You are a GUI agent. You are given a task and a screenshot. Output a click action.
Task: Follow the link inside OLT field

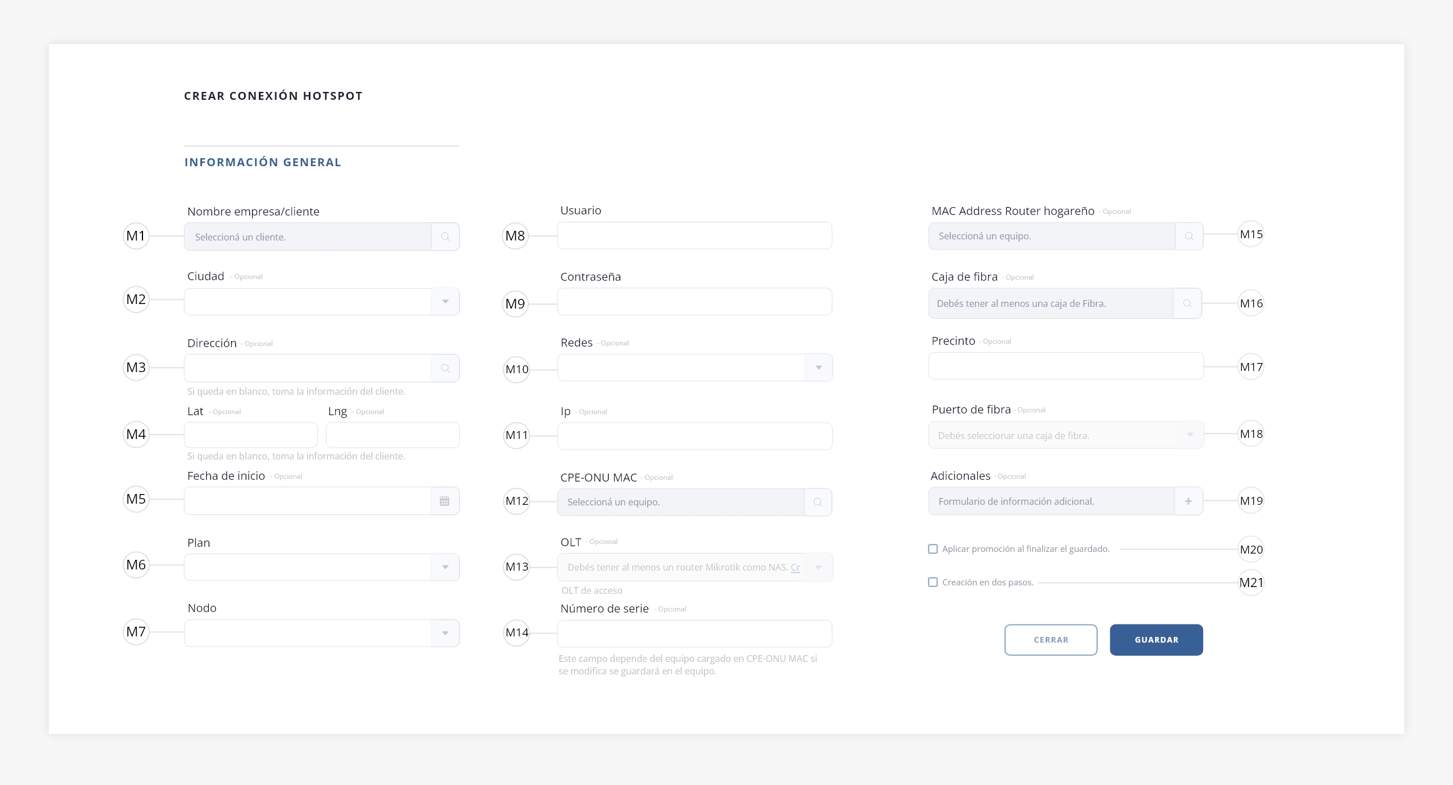click(x=795, y=567)
